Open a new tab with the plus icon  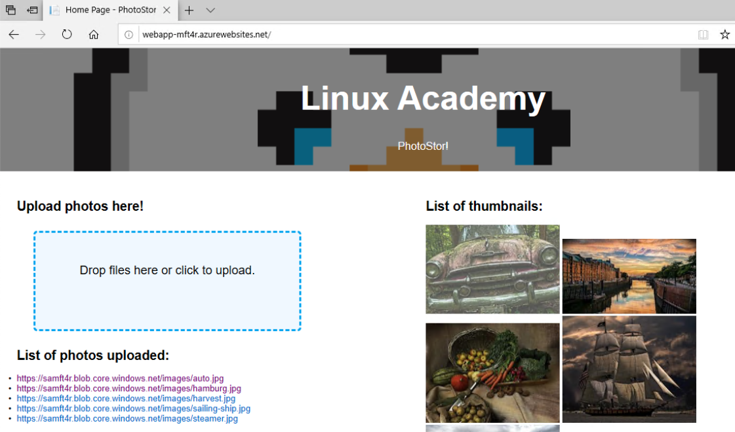[189, 10]
